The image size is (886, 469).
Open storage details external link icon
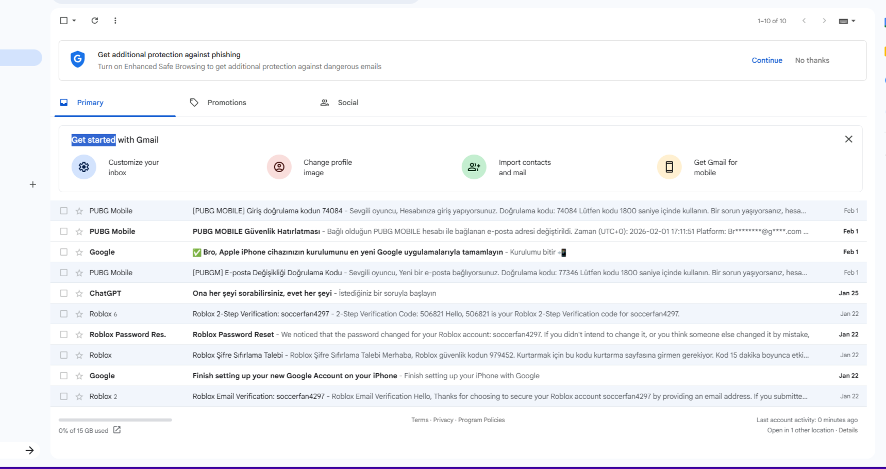click(117, 430)
